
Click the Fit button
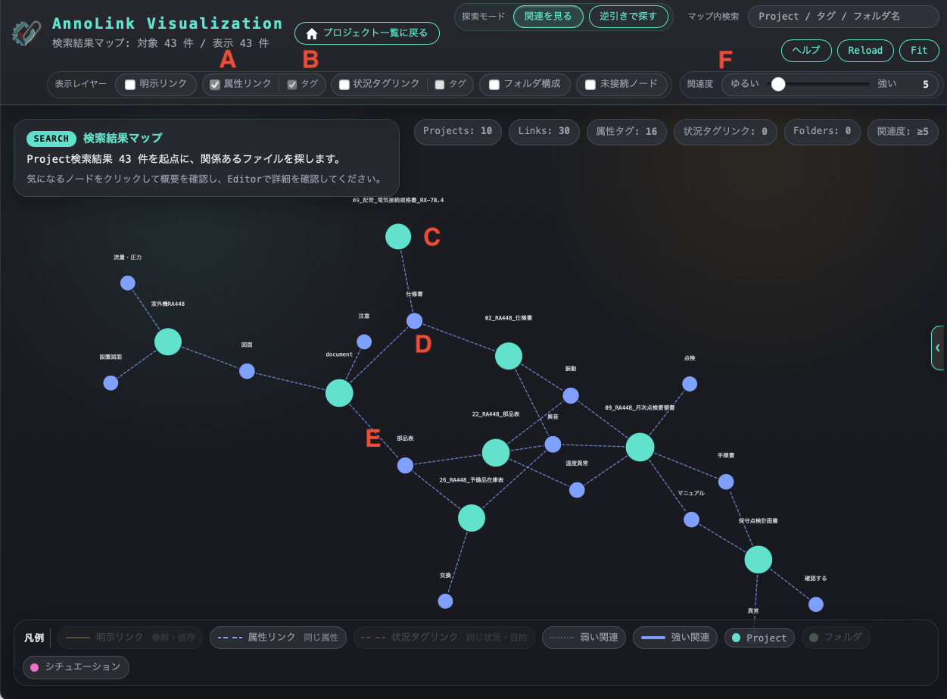tap(919, 50)
